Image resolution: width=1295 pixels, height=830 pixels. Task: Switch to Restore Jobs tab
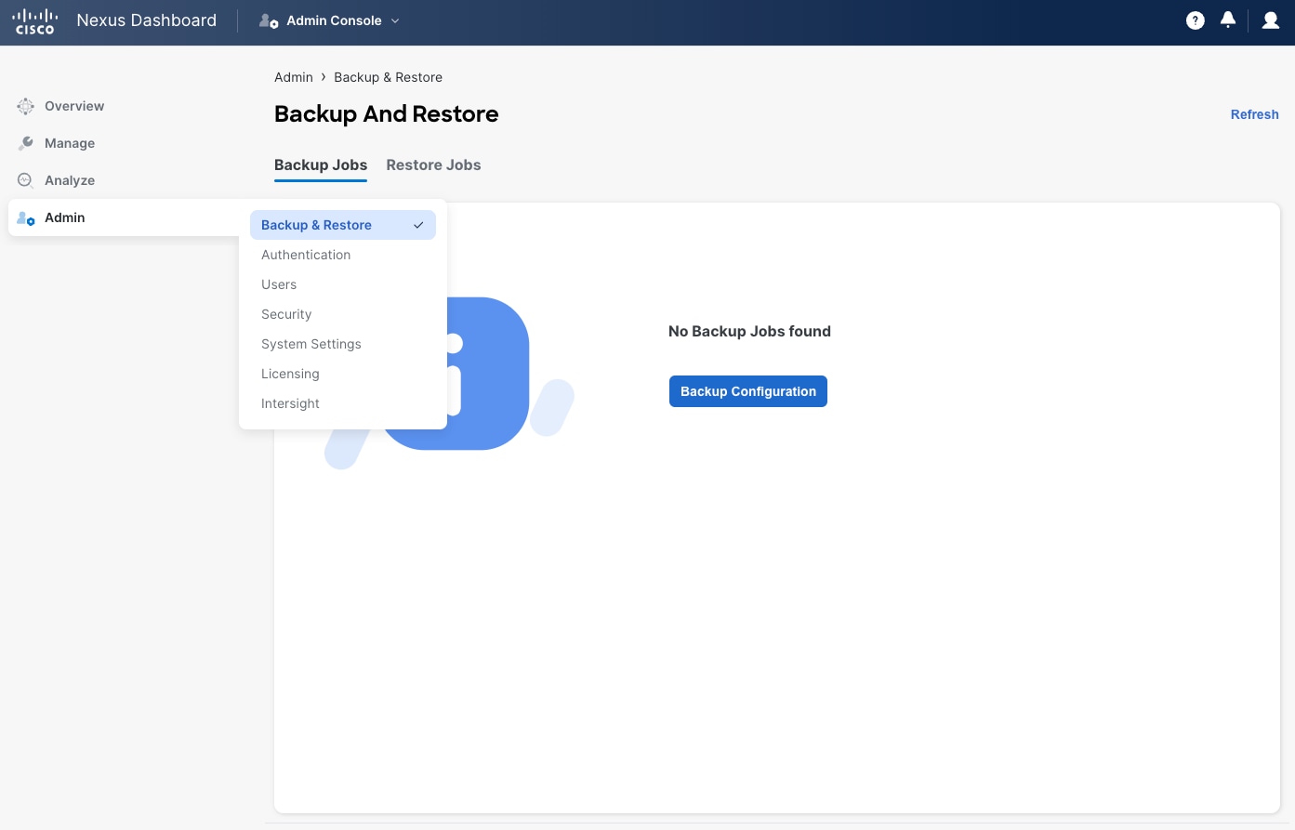tap(433, 165)
